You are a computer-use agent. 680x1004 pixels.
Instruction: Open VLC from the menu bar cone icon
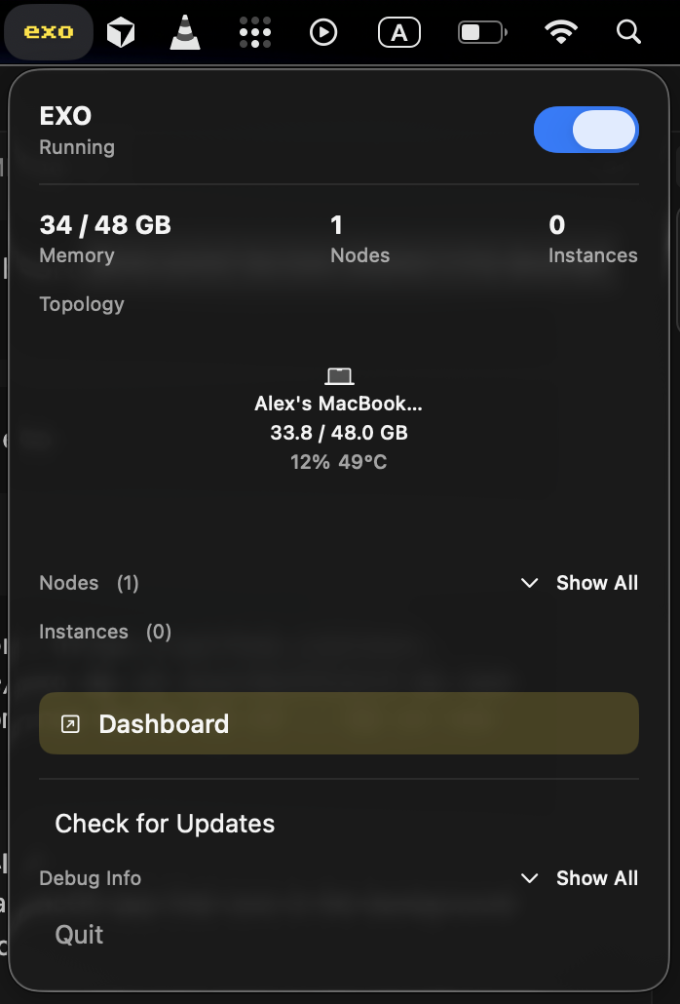185,31
